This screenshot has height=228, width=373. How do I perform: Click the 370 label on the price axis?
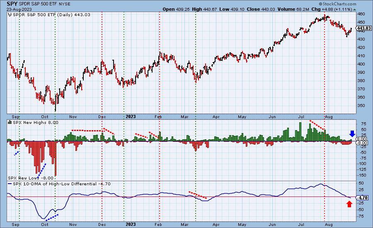(x=361, y=89)
